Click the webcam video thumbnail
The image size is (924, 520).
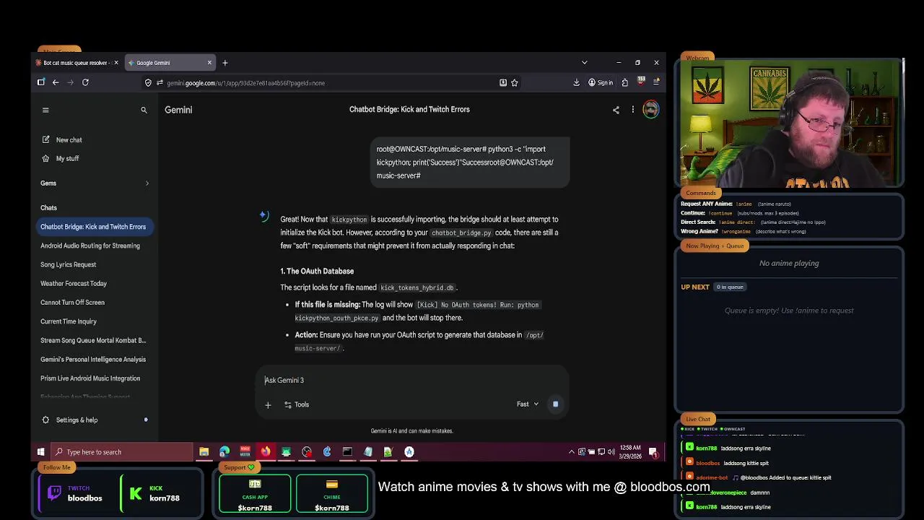[788, 123]
